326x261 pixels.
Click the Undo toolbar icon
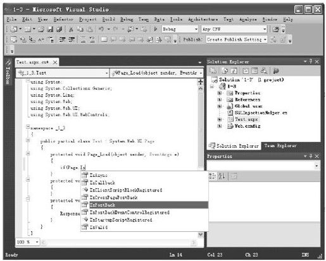pyautogui.click(x=101, y=29)
